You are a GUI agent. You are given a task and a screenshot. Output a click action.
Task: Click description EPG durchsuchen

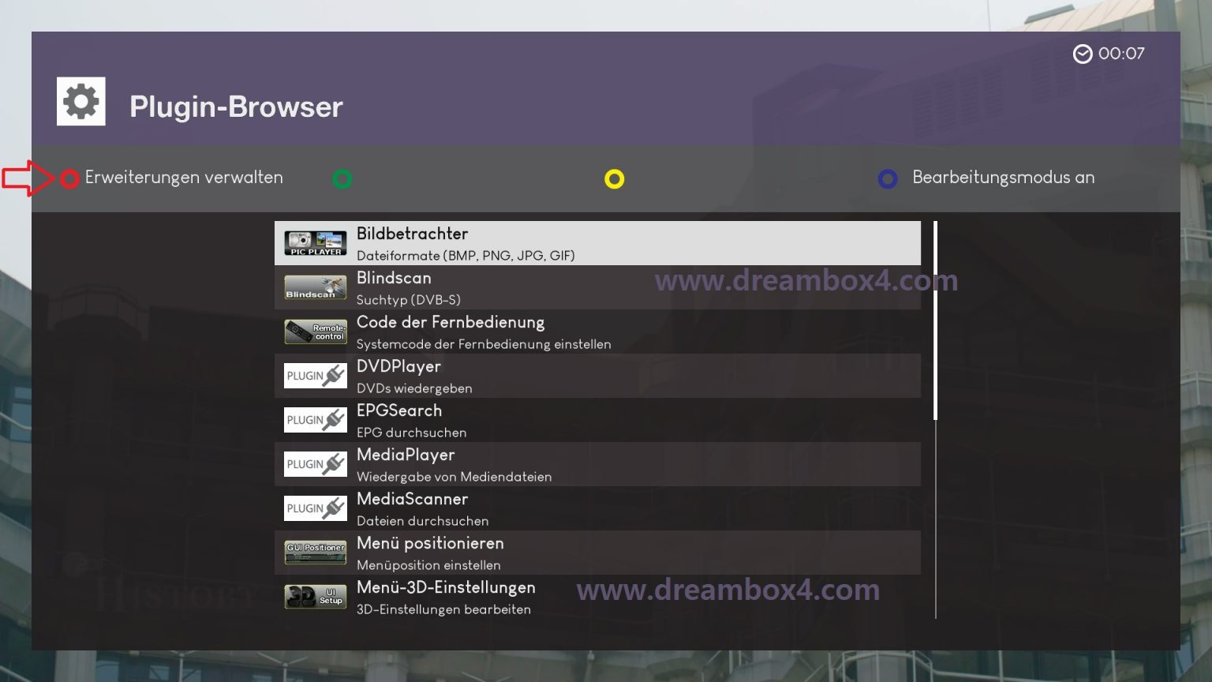(x=412, y=433)
